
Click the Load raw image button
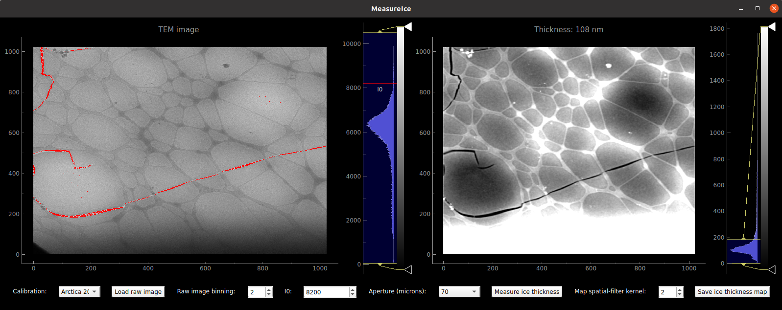tap(138, 291)
